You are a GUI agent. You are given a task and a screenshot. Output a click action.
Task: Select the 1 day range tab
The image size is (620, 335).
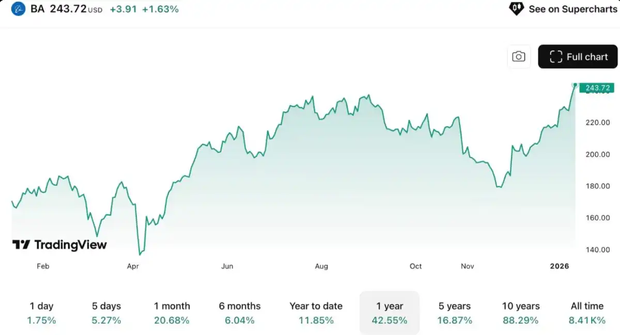point(41,313)
